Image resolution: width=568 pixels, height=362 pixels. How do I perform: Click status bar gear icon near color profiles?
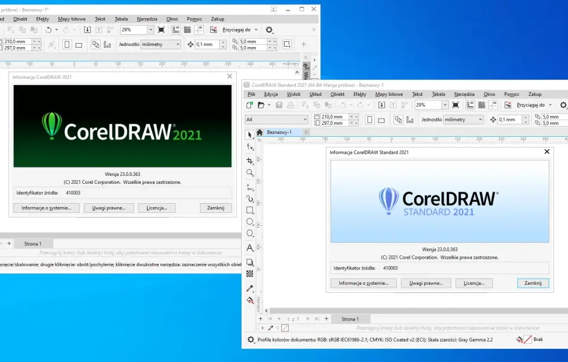(250, 339)
